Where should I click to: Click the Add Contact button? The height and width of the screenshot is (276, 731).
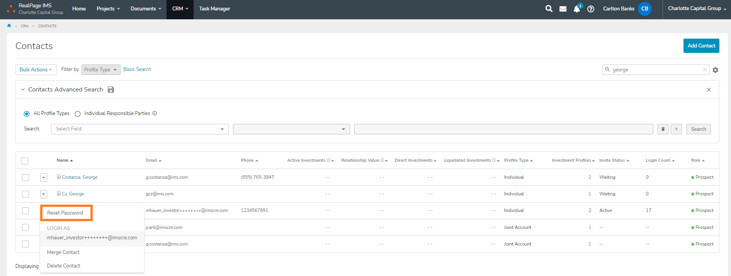[701, 46]
